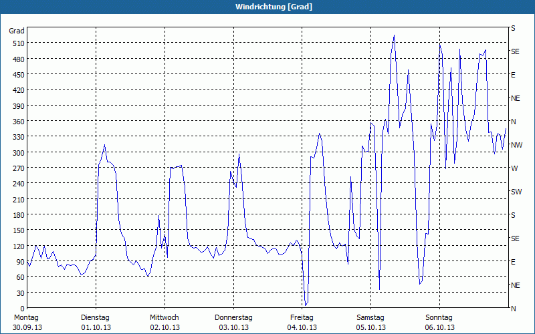Select the 300 value on left axis
The width and height of the screenshot is (535, 334).
click(x=19, y=153)
